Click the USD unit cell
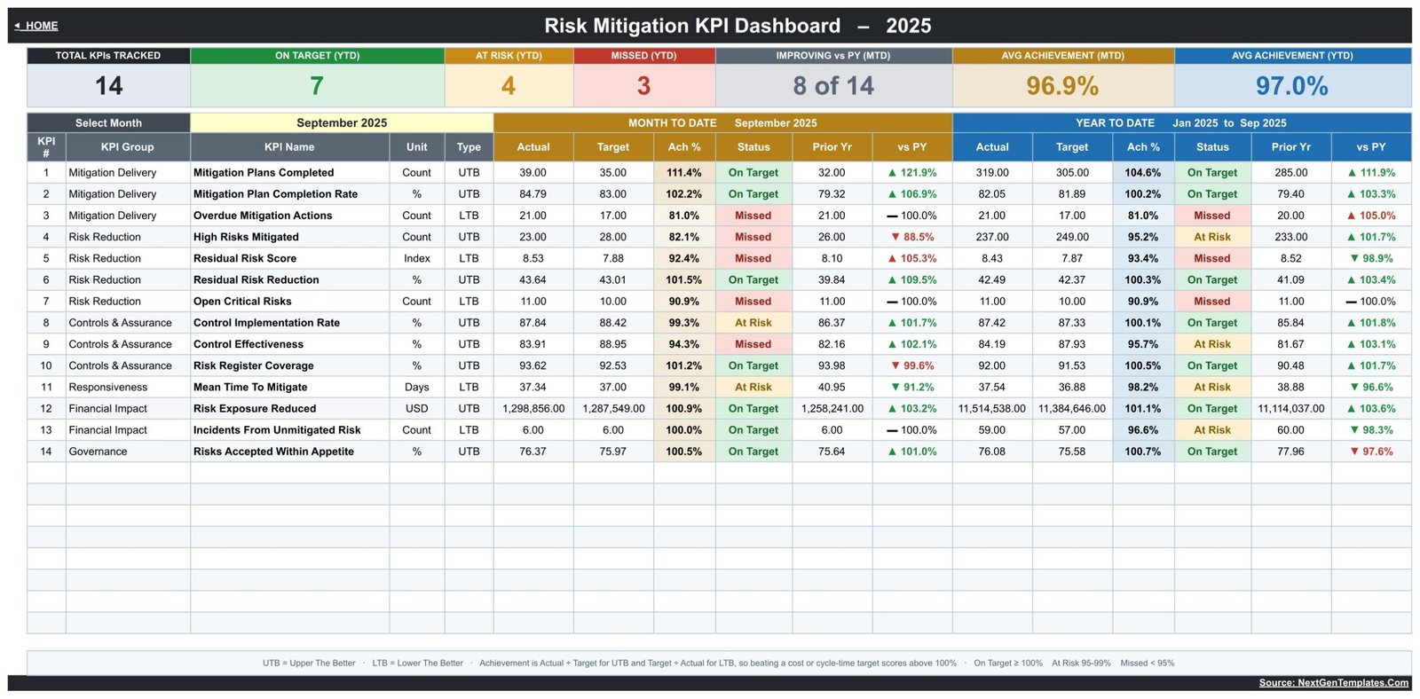Screen dimensions: 1420x699 417,409
